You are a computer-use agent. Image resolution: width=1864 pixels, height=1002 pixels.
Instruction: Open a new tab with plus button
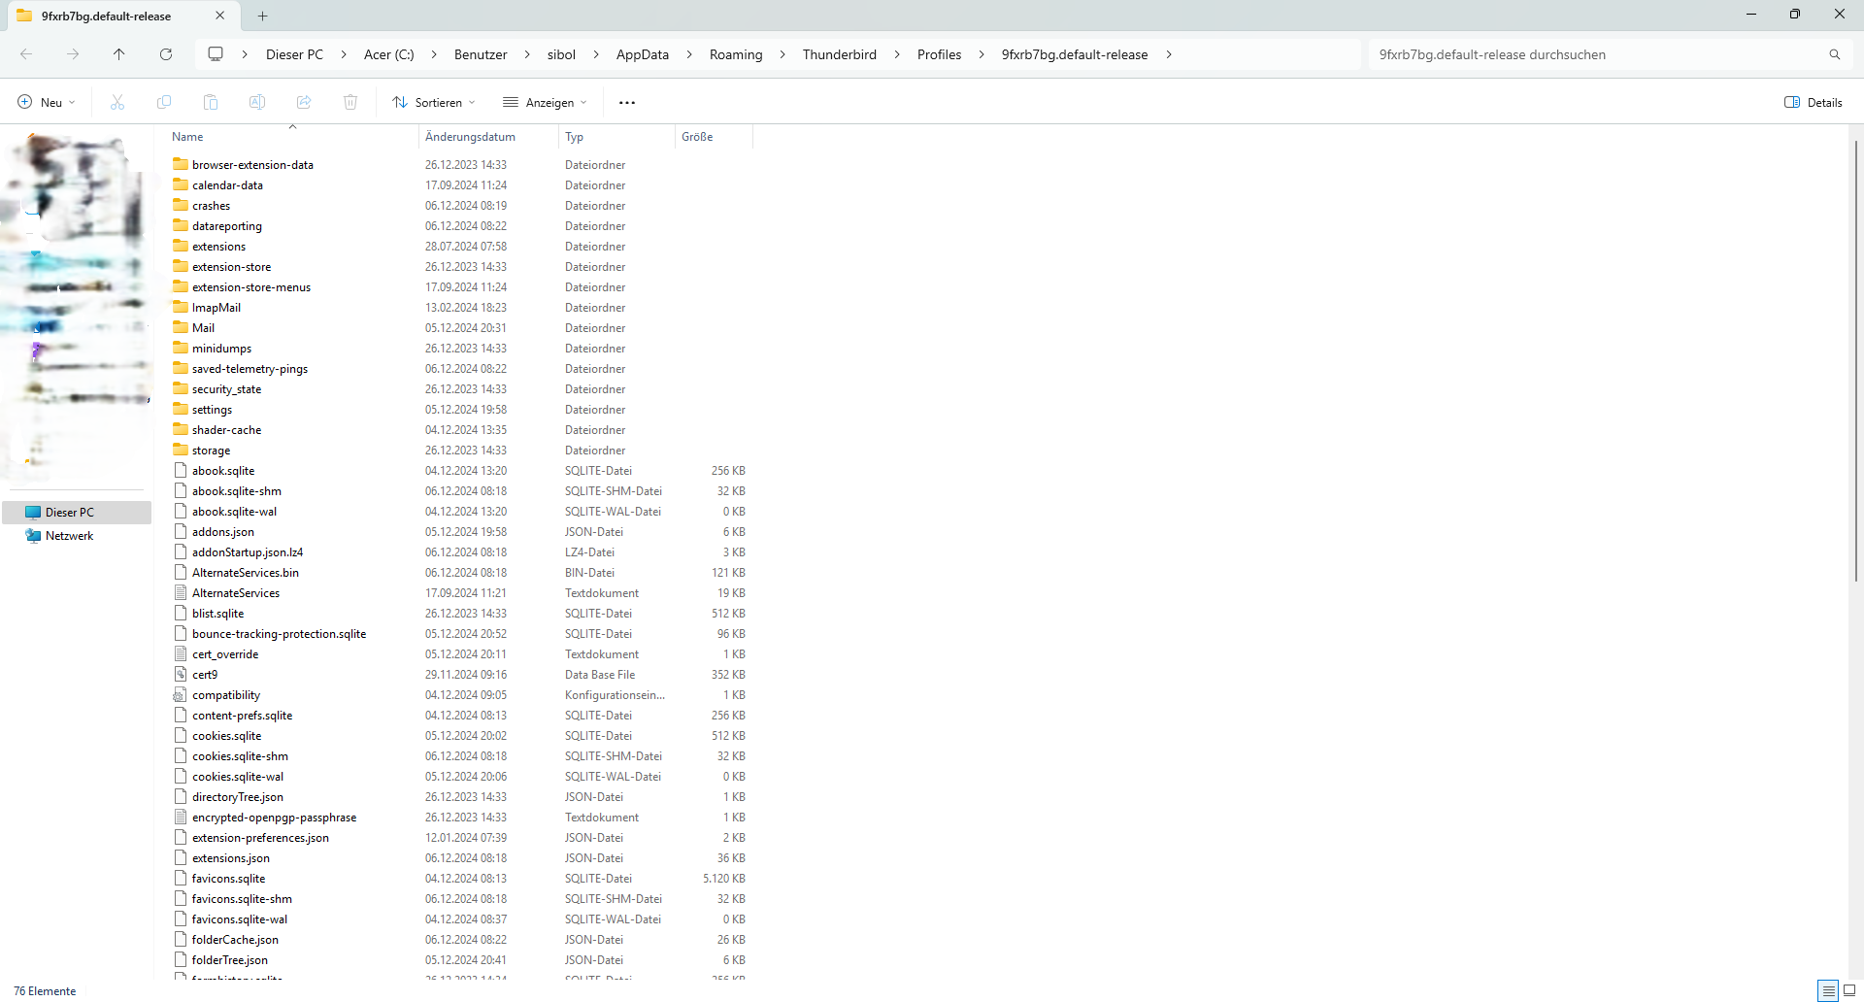pos(263,16)
